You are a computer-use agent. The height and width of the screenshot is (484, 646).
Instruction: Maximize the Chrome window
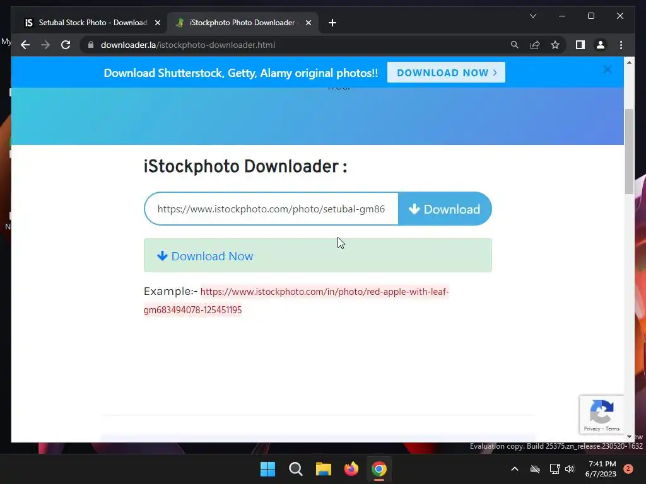coord(590,16)
